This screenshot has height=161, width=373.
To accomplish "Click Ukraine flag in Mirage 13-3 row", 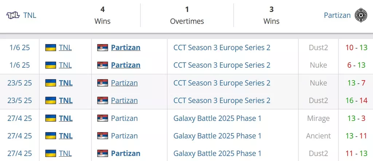I will pos(51,118).
